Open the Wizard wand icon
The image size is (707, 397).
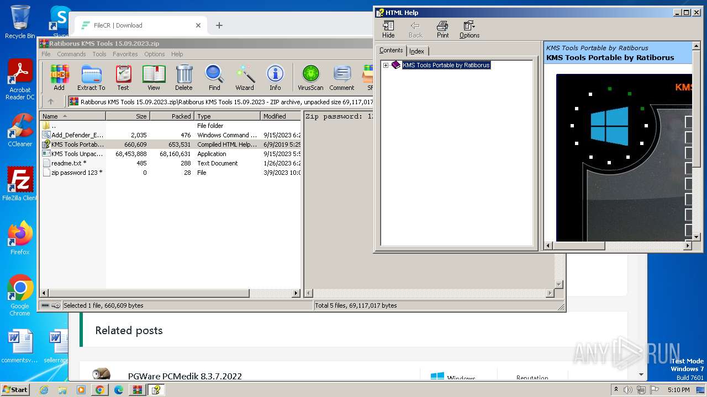coord(245,77)
